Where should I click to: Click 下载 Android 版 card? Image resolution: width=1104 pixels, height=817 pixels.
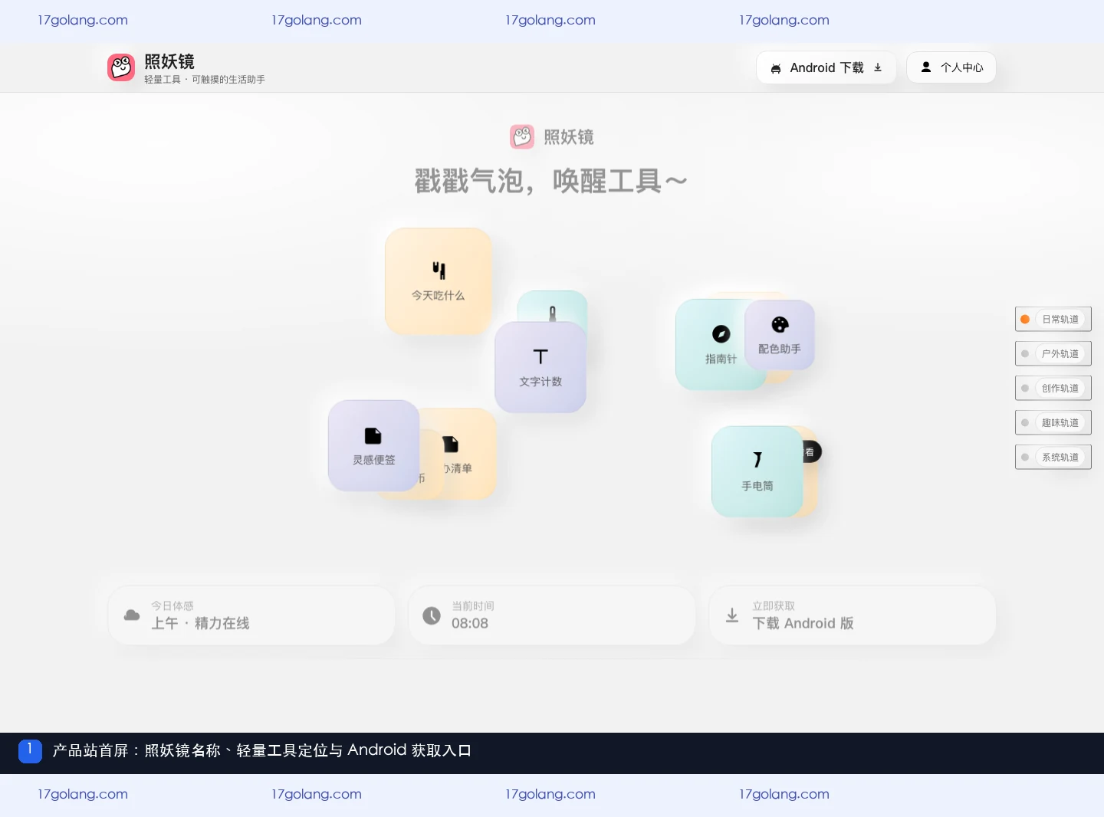click(853, 615)
